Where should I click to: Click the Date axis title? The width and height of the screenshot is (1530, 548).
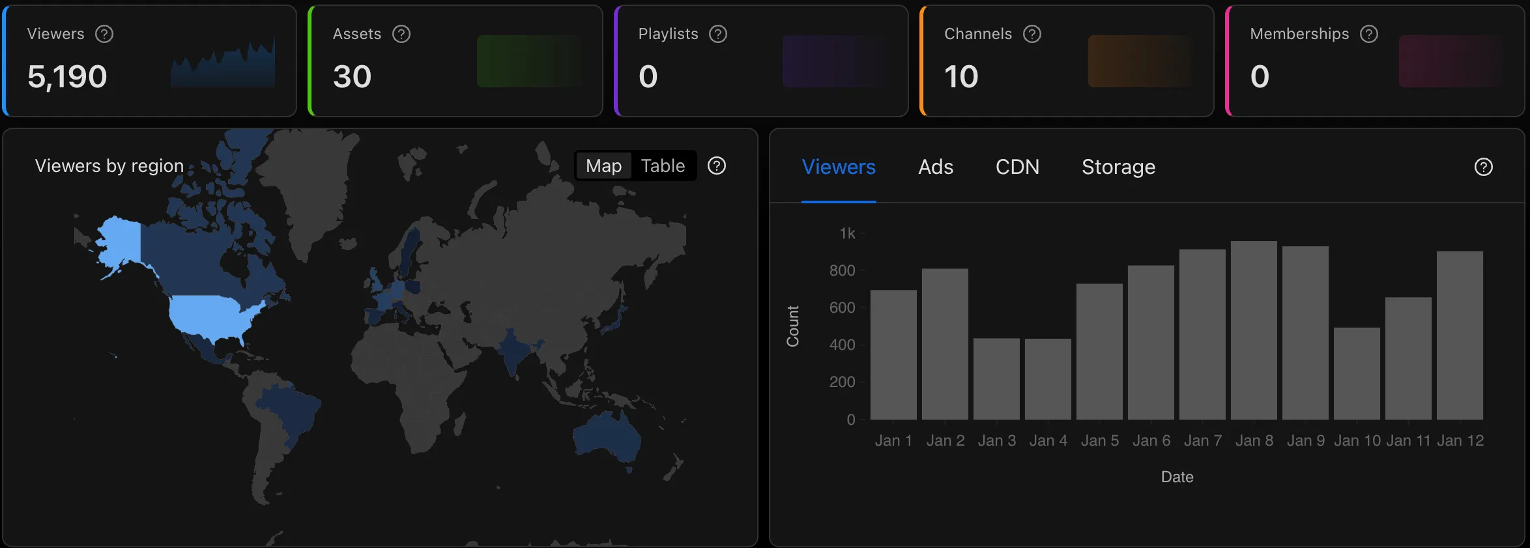pyautogui.click(x=1177, y=477)
